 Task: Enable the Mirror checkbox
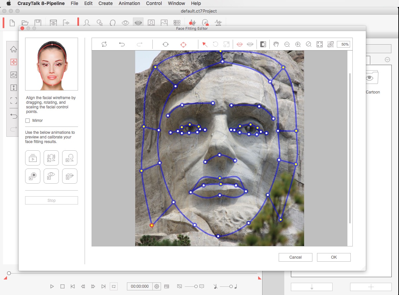click(x=28, y=121)
